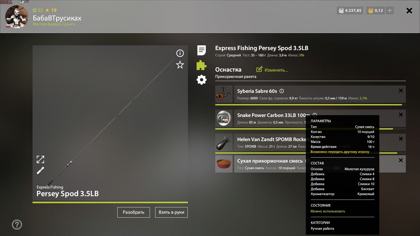Click the Взять в руки button
Image resolution: width=420 pixels, height=236 pixels.
pos(171,212)
